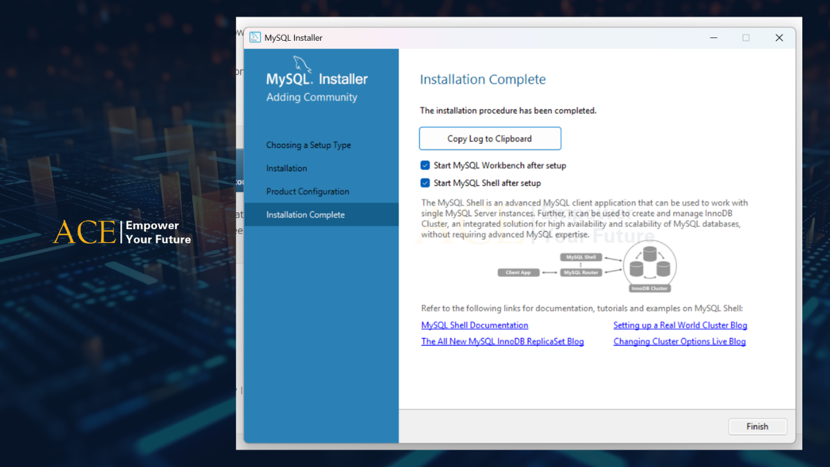The image size is (830, 467).
Task: Open Changing Cluster Options Live Blog
Action: click(x=679, y=341)
